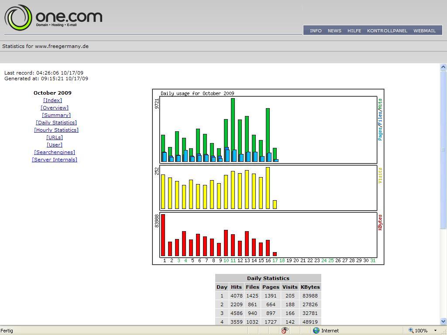Viewport: 447px width, 335px height.
Task: Follow the [Index] link
Action: 52,100
